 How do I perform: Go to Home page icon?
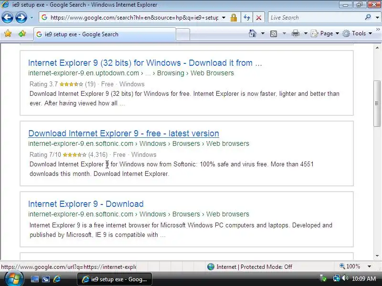coord(253,33)
